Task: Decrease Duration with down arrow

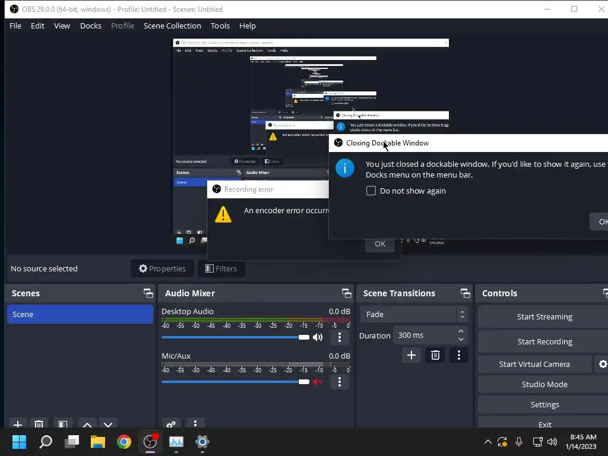Action: (461, 339)
